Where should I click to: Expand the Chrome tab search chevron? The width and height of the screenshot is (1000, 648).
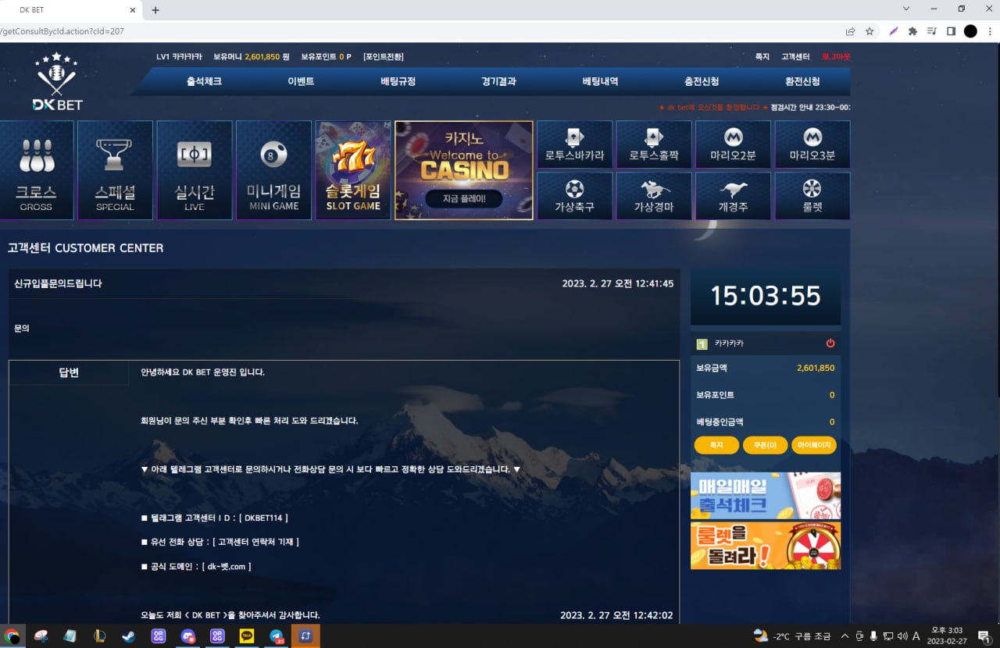[906, 9]
